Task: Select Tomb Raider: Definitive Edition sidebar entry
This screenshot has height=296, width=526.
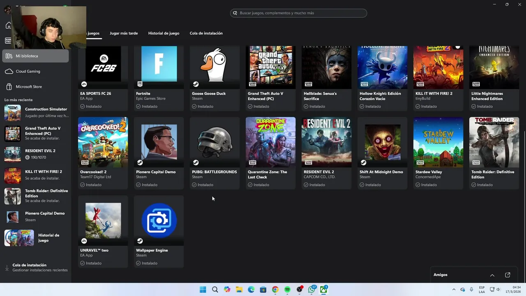Action: coord(36,196)
